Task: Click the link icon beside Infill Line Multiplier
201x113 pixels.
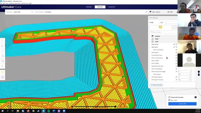Action: point(176,69)
